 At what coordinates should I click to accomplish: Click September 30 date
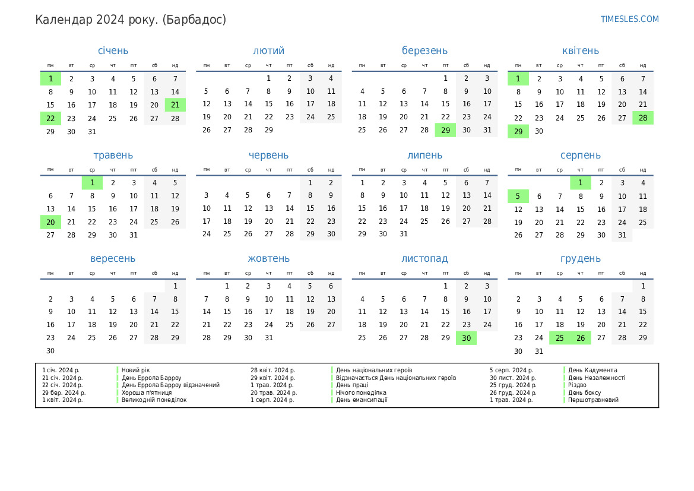pyautogui.click(x=50, y=351)
